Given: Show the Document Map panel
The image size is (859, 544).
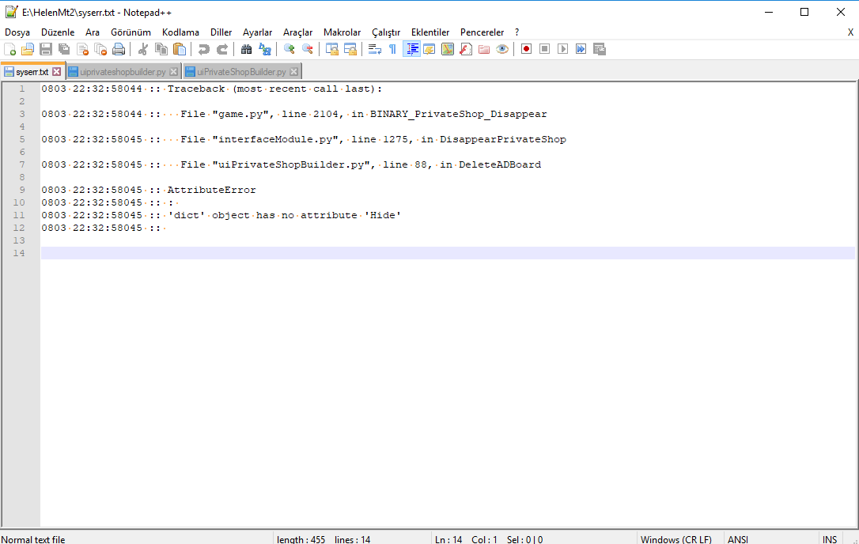Looking at the screenshot, I should pyautogui.click(x=448, y=49).
